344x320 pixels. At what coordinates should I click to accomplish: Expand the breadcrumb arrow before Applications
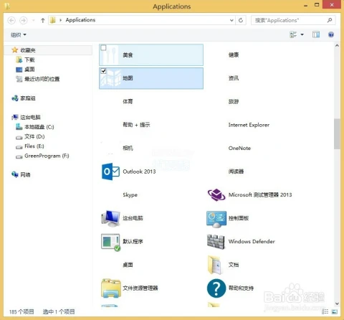[x=60, y=20]
